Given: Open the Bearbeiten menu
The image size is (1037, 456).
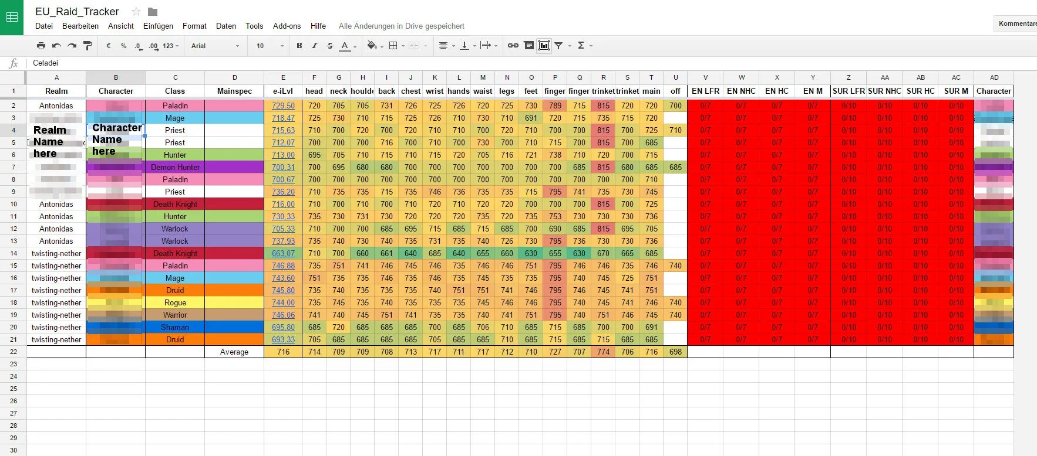Looking at the screenshot, I should coord(80,26).
